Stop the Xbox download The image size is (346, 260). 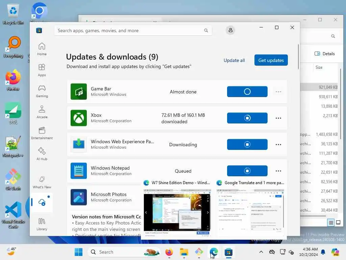point(247,118)
